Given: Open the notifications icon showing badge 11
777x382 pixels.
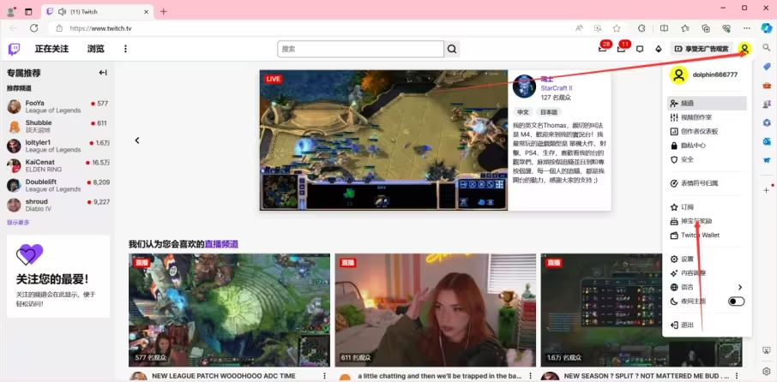Looking at the screenshot, I should pos(622,49).
